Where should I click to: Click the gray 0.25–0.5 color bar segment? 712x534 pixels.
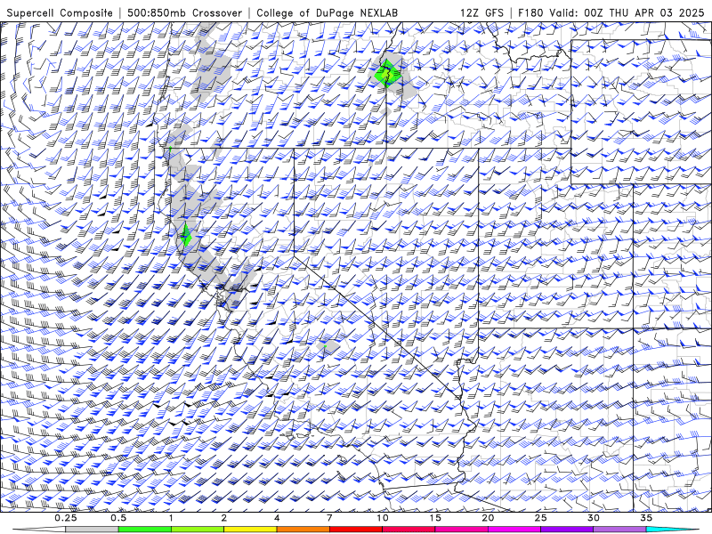[92, 530]
